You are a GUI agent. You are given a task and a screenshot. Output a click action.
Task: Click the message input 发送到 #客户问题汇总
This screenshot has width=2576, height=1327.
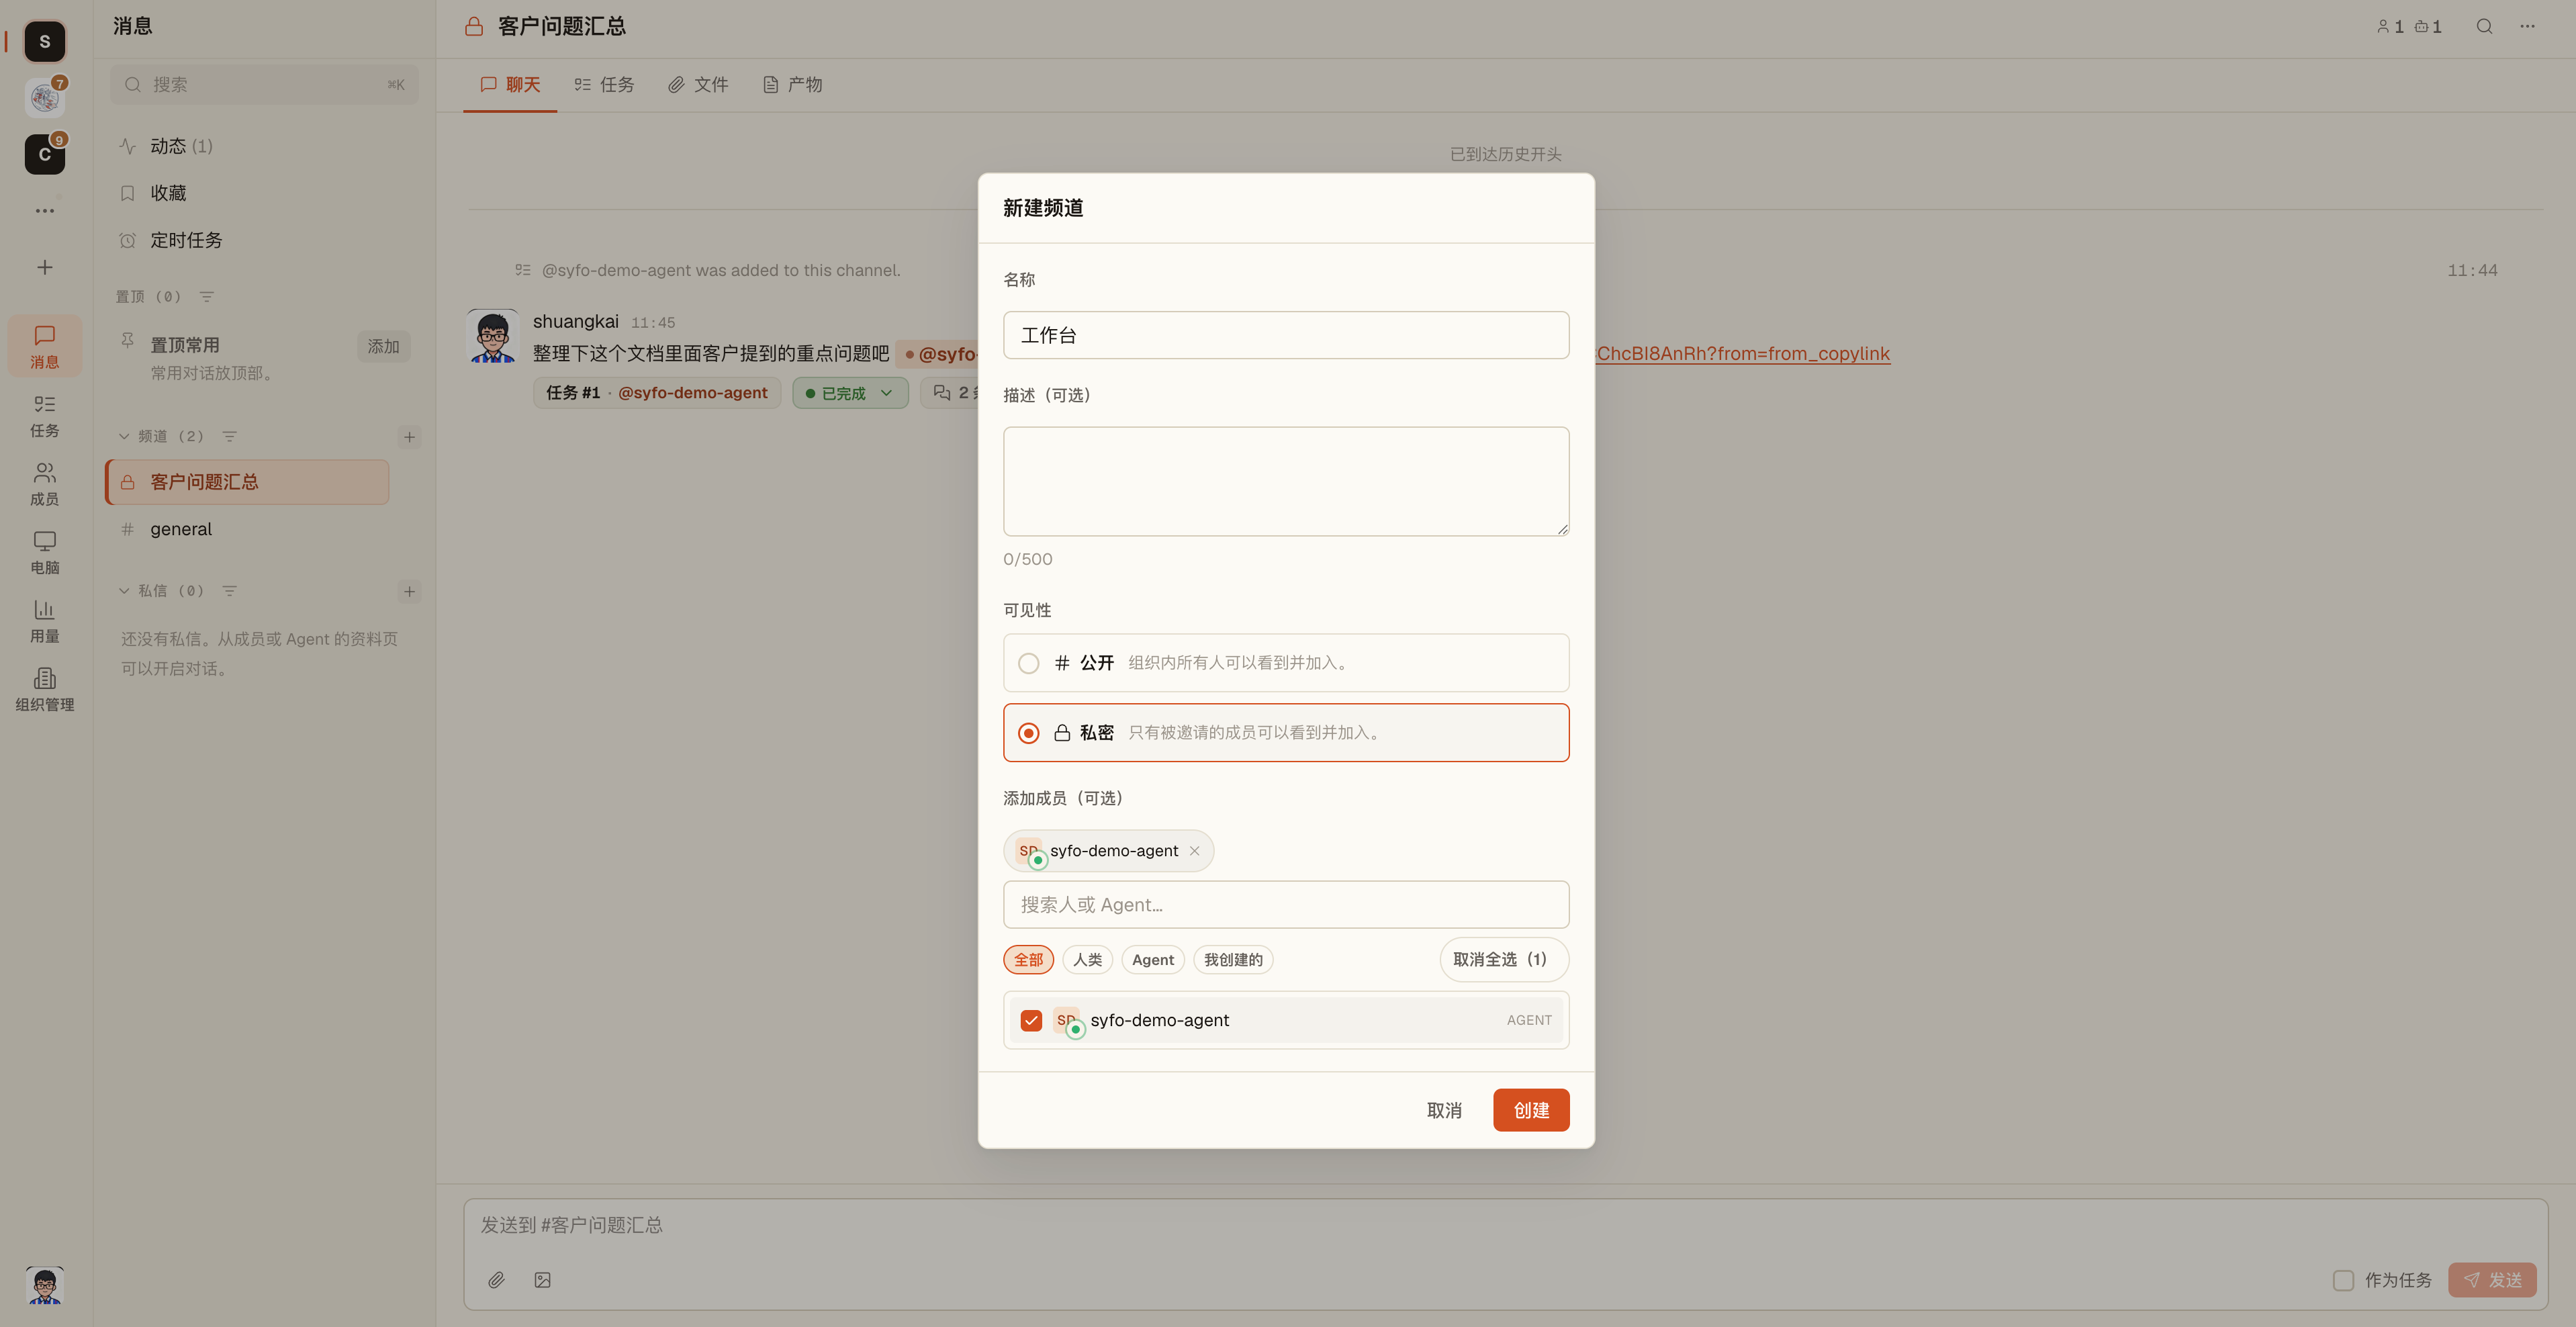pos(1505,1226)
